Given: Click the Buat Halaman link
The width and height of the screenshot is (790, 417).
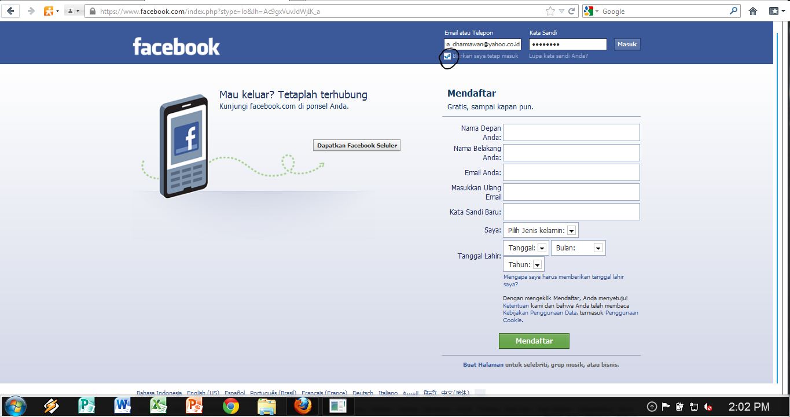Looking at the screenshot, I should coord(483,365).
